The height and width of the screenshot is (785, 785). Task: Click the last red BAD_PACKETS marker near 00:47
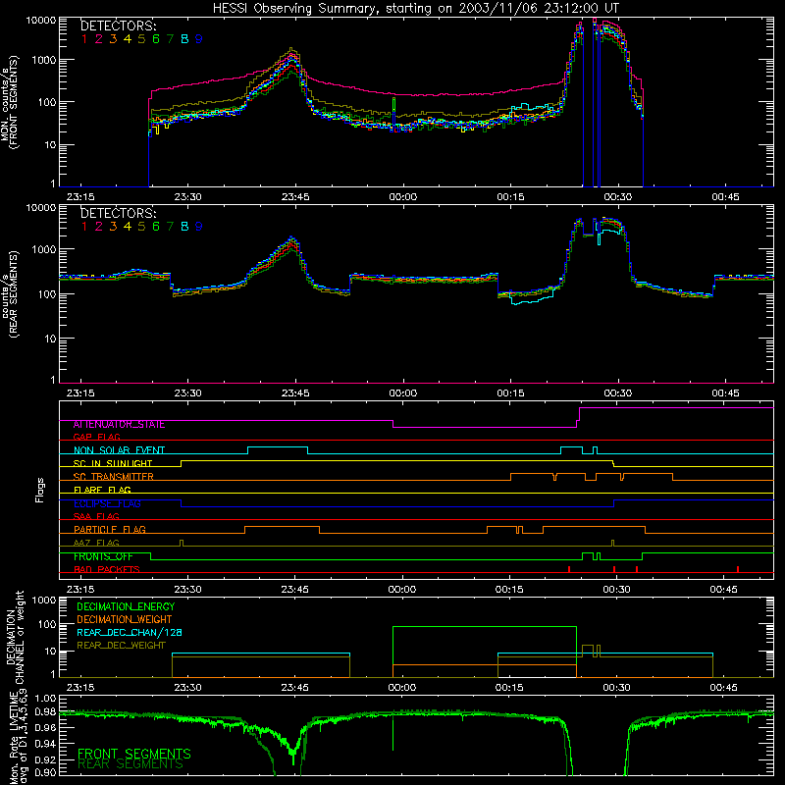click(738, 569)
